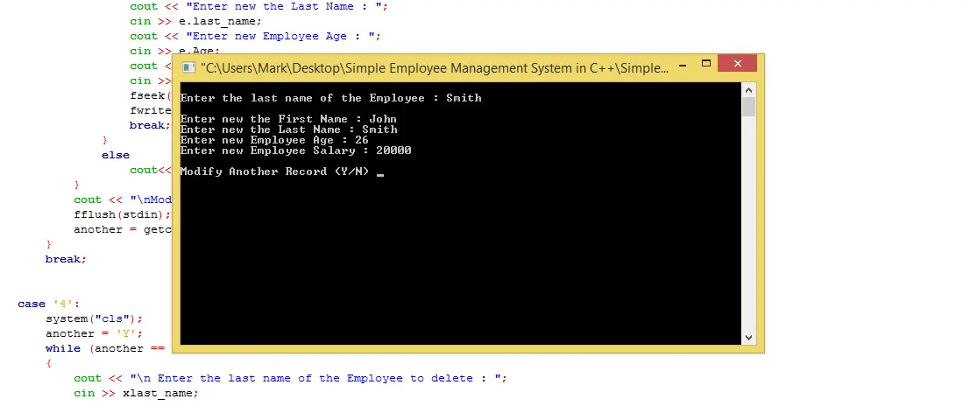Image resolution: width=963 pixels, height=406 pixels.
Task: Close the Employee Management console window
Action: (737, 66)
